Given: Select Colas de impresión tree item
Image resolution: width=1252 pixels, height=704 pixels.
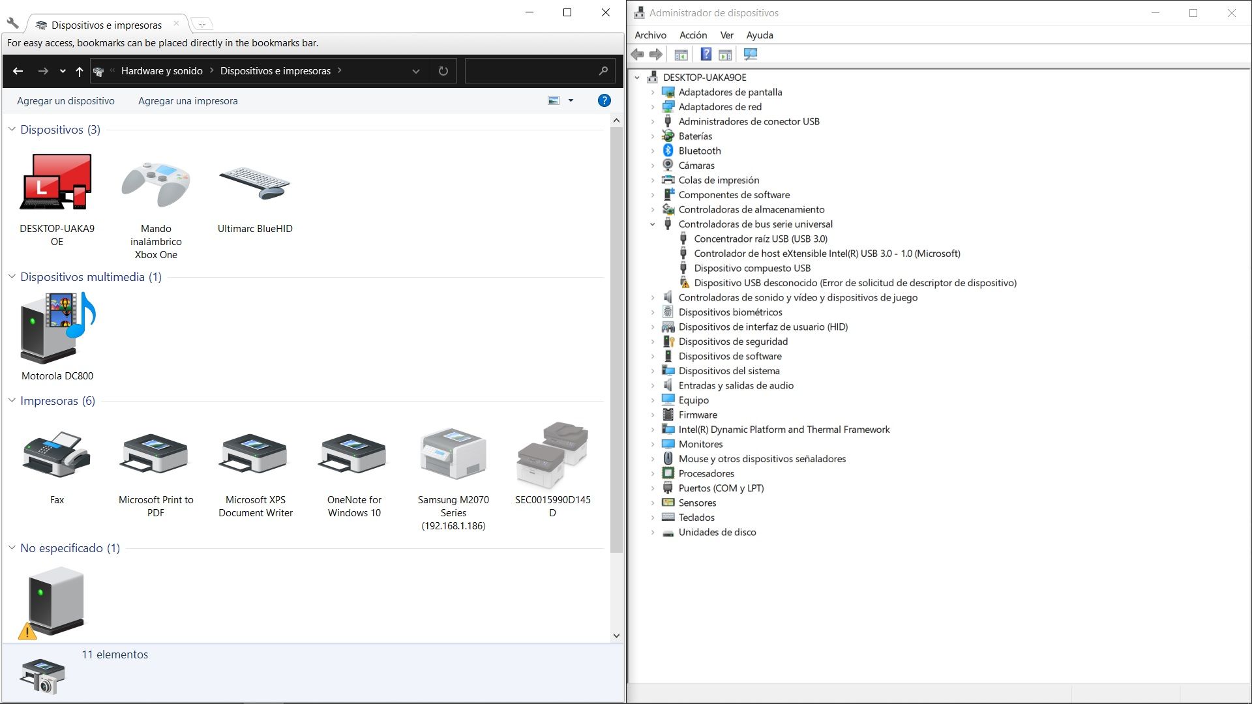Looking at the screenshot, I should coord(719,181).
